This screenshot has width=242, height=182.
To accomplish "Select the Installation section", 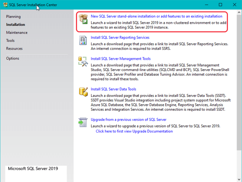I will click(15, 24).
